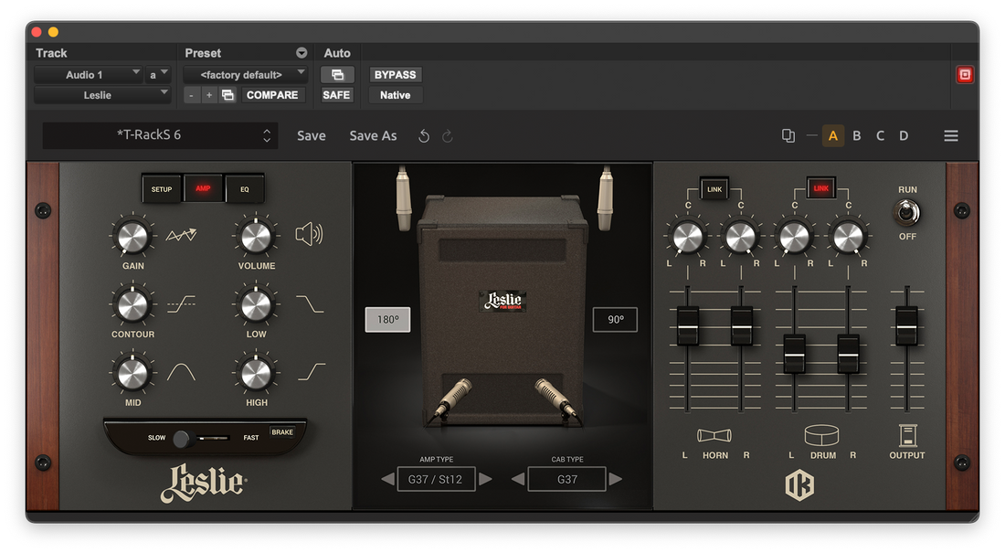Click the minus preset button

[x=191, y=95]
